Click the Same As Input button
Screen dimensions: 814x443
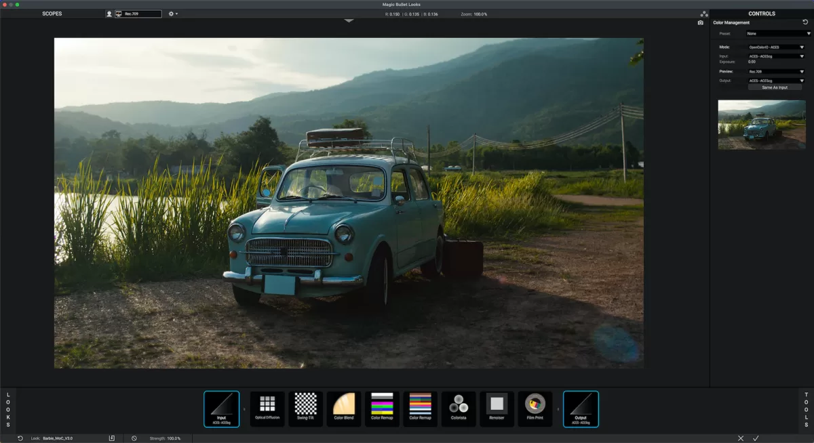(x=775, y=87)
